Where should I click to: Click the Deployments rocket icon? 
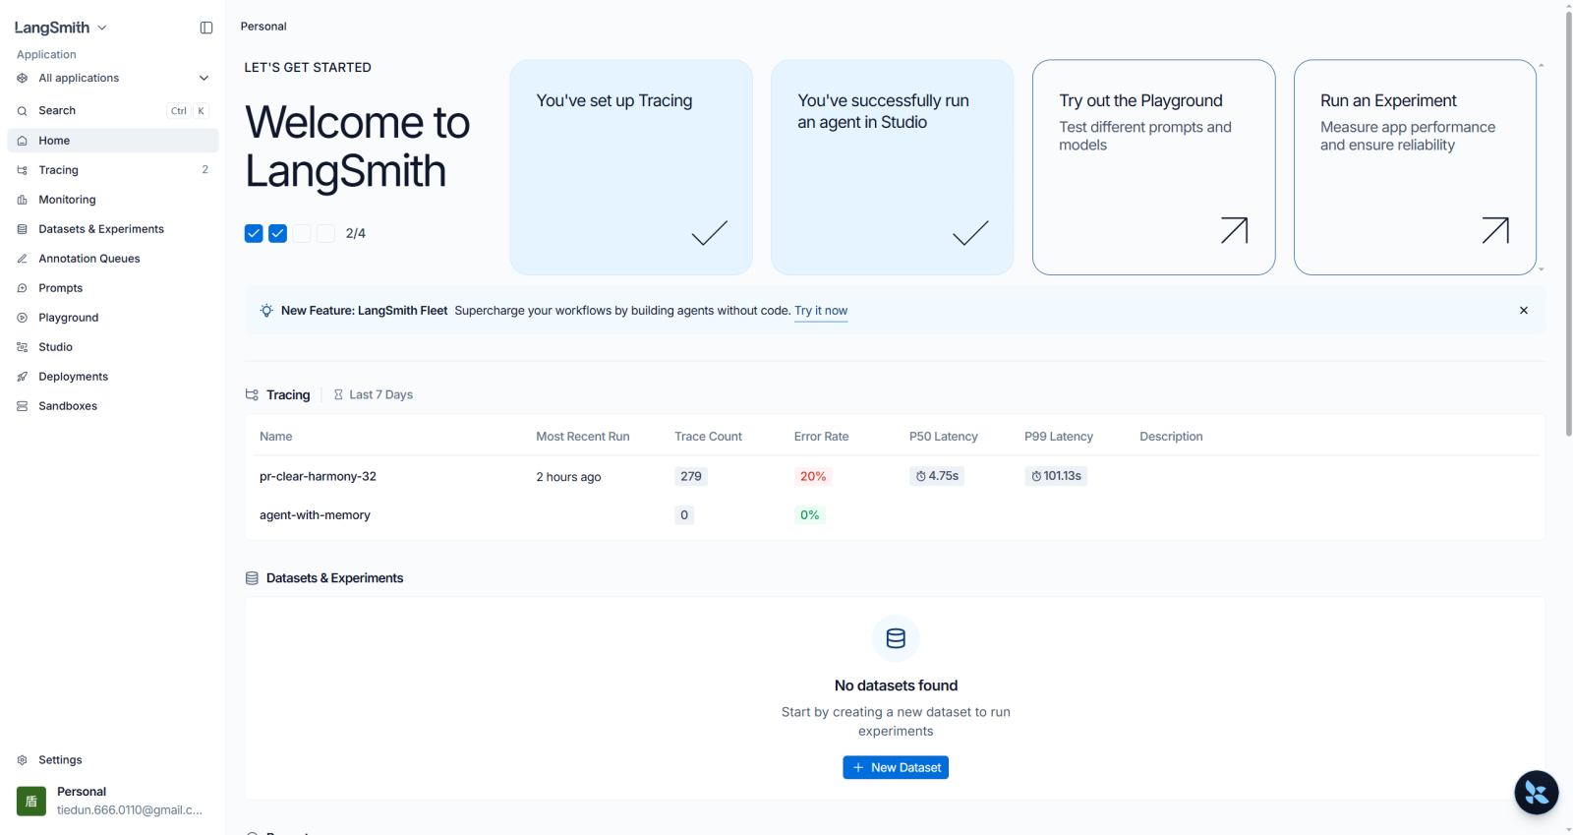tap(22, 377)
